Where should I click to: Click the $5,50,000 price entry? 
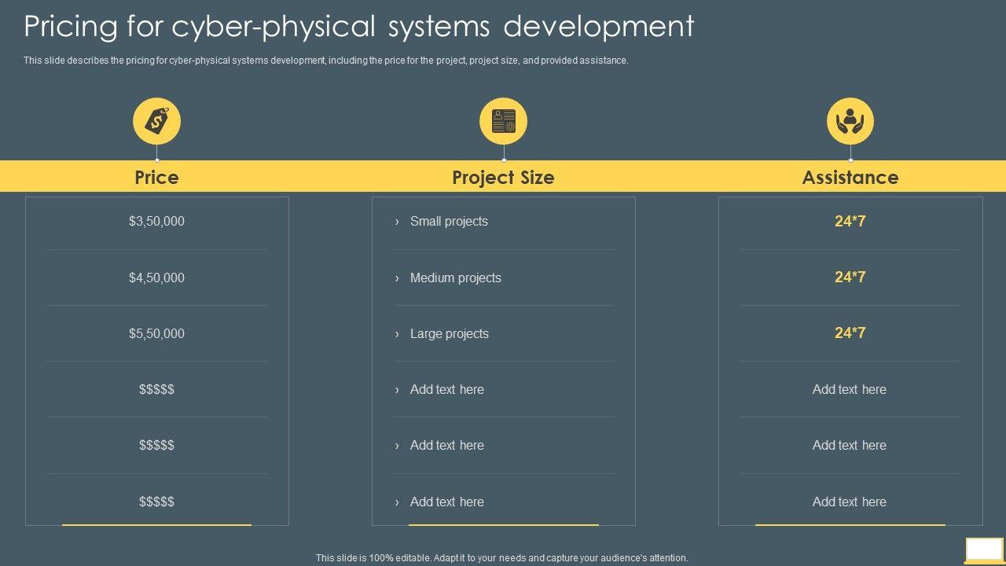pyautogui.click(x=156, y=333)
